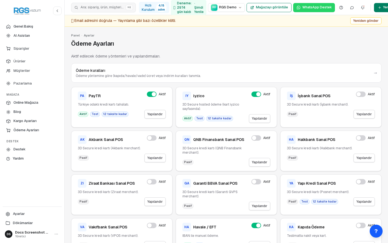This screenshot has width=388, height=243.
Task: Click the İŞ badge for İşbank Sanal POS
Action: pyautogui.click(x=291, y=96)
